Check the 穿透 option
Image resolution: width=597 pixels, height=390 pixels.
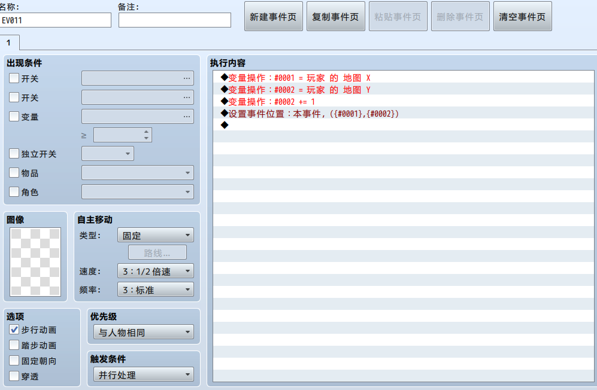point(14,376)
